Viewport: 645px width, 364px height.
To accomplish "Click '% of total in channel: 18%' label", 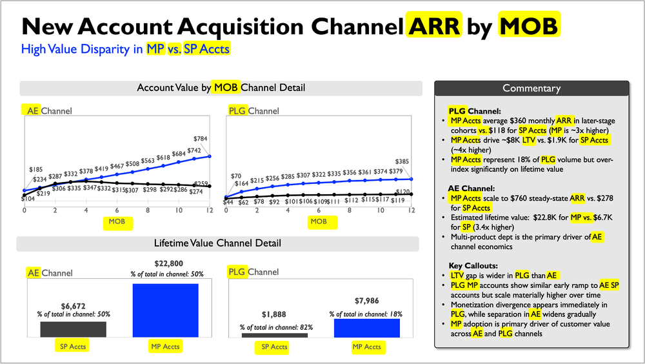I will [366, 314].
